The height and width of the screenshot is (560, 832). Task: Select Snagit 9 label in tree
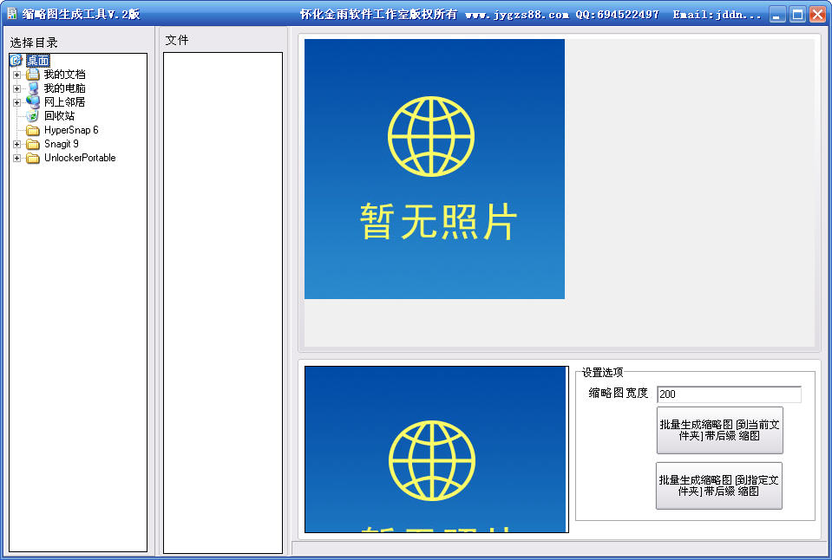coord(62,144)
